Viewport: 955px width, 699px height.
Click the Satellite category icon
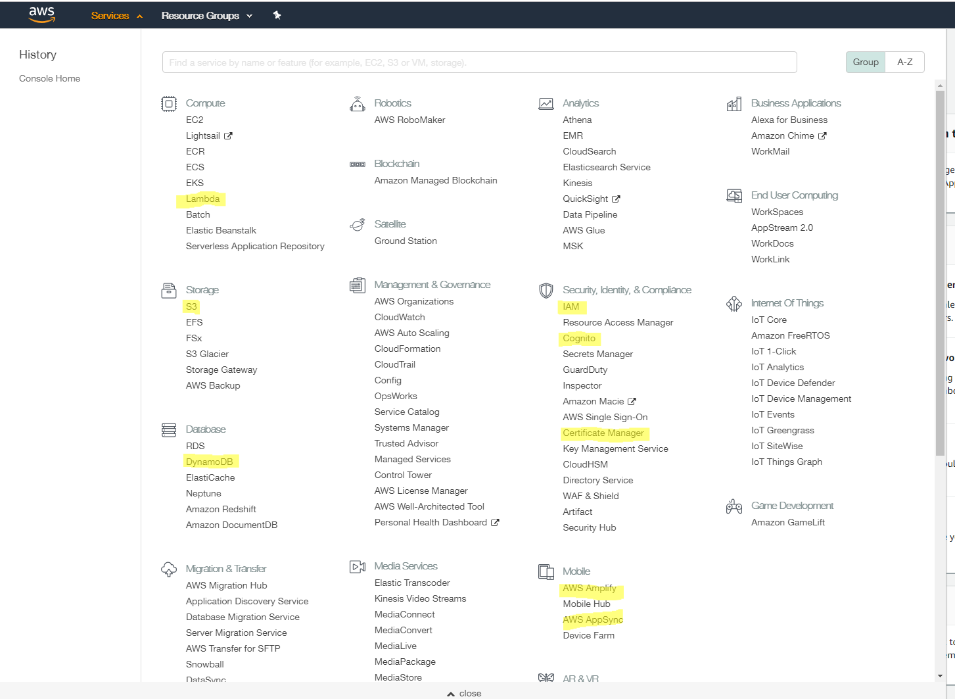tap(358, 225)
